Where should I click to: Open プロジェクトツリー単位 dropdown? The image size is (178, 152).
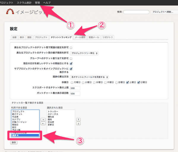[x=84, y=53]
